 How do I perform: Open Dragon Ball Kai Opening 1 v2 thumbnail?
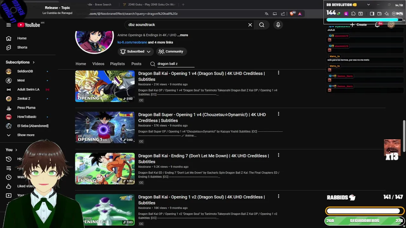point(105,210)
